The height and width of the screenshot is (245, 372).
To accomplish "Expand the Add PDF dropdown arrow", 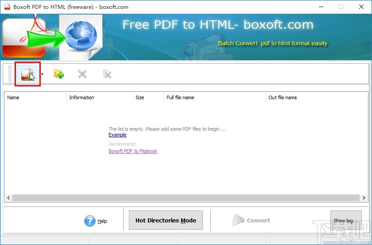I will coord(42,74).
